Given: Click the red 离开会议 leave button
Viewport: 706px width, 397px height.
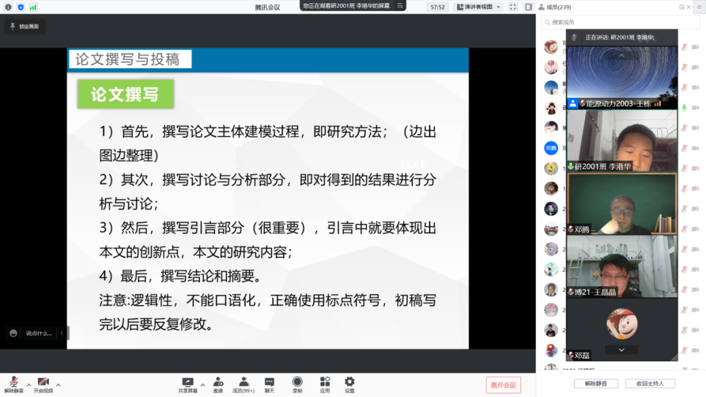Looking at the screenshot, I should [503, 385].
